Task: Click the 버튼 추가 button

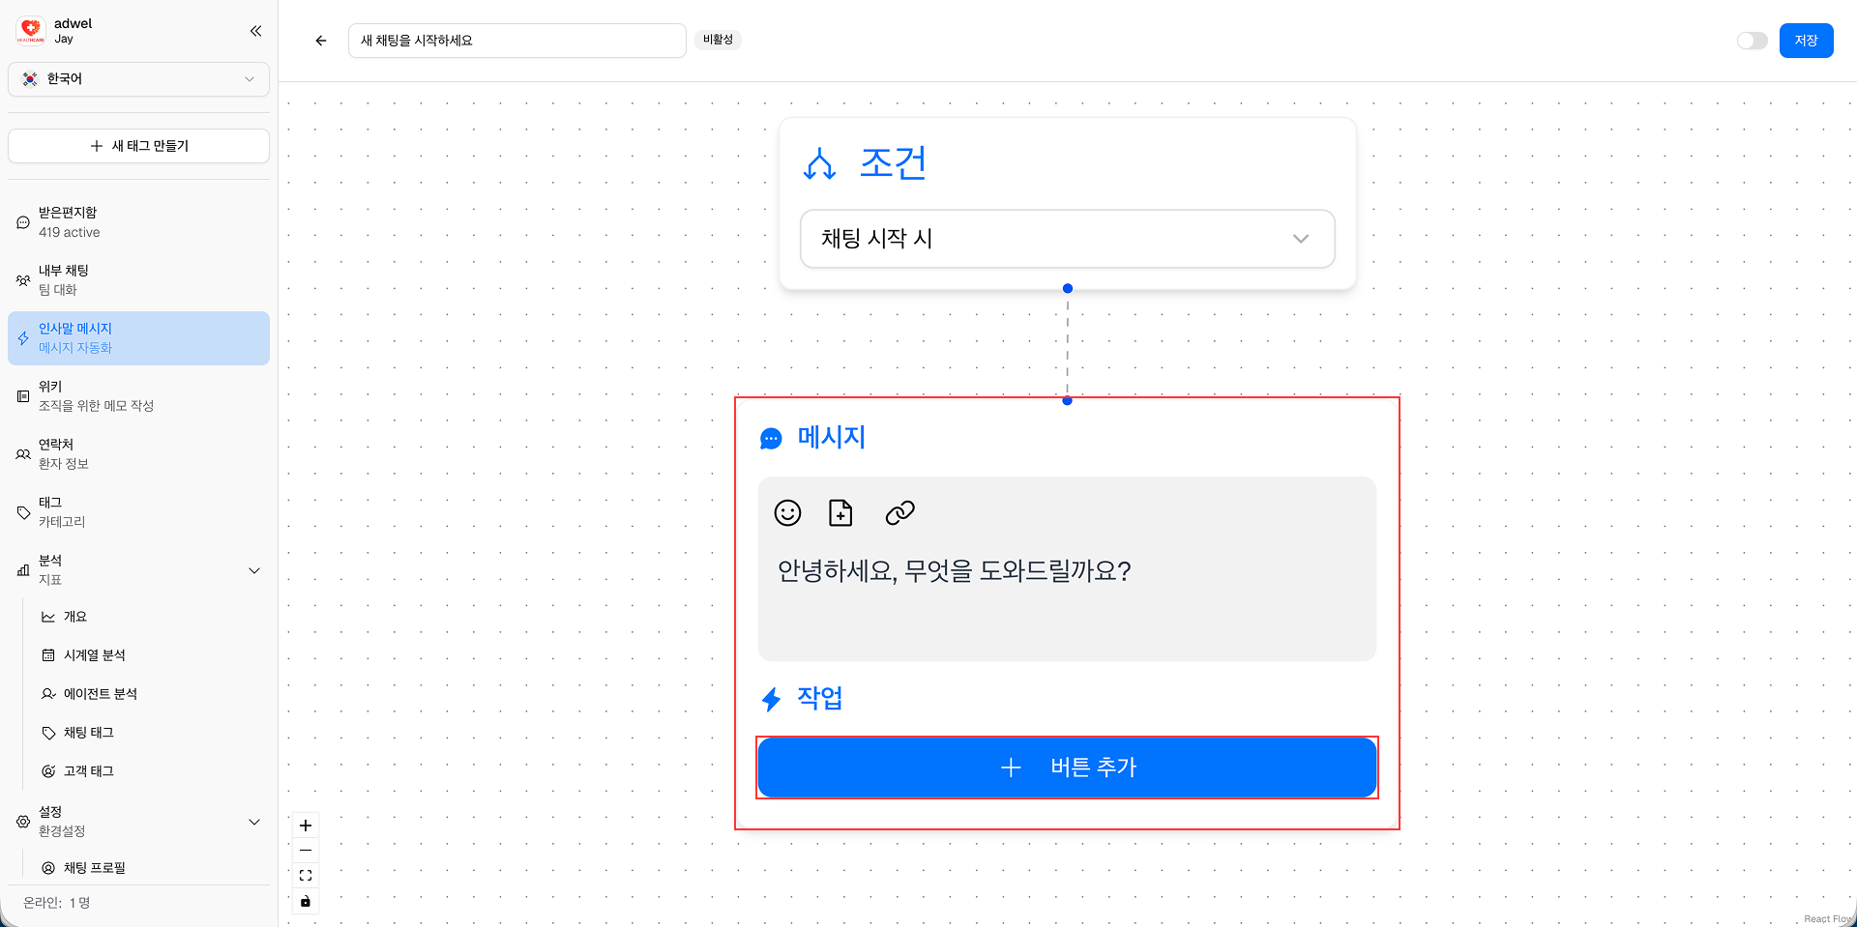Action: pyautogui.click(x=1067, y=768)
